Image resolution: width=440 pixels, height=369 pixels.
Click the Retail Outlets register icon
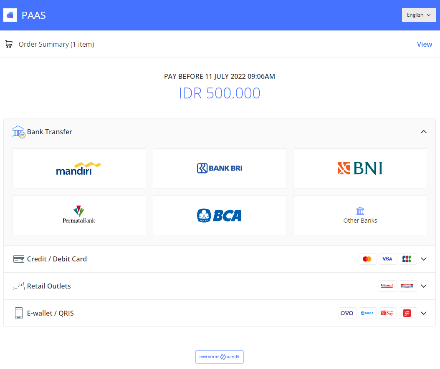click(x=19, y=286)
